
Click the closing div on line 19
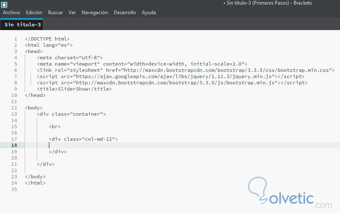[x=58, y=152]
